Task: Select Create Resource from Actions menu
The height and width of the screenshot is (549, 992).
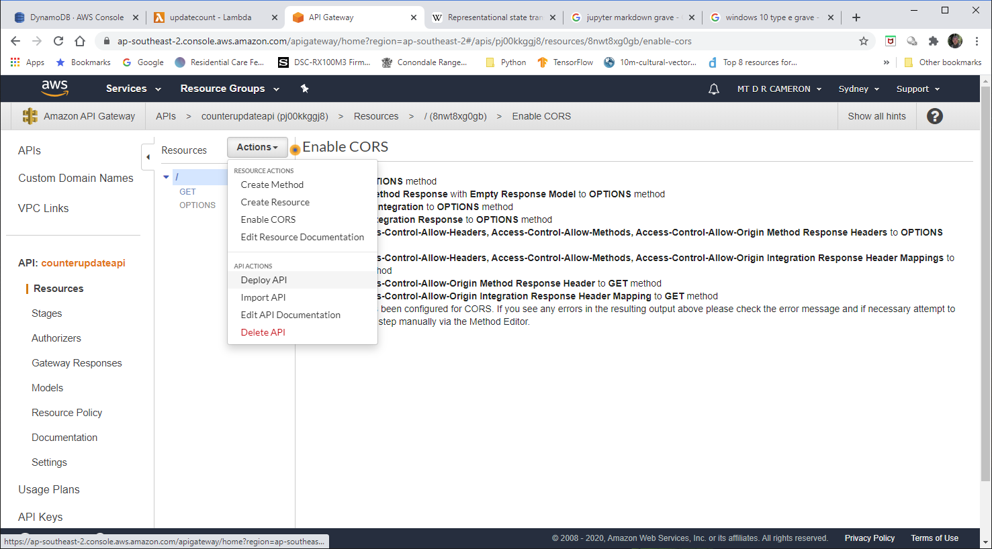Action: click(x=275, y=202)
